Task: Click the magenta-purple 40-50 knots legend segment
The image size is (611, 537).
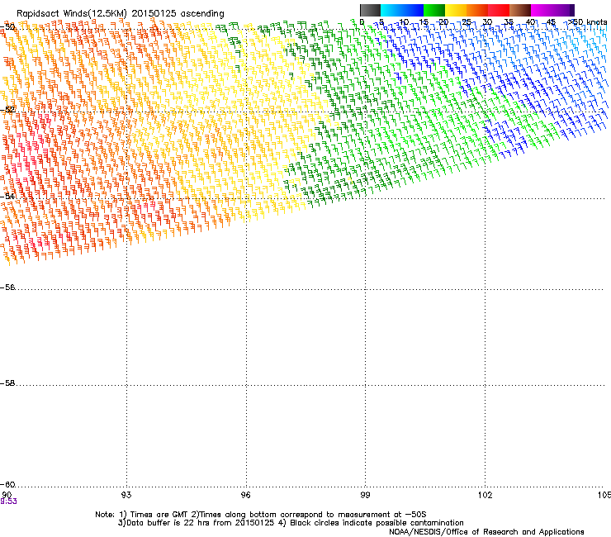Action: pyautogui.click(x=552, y=10)
